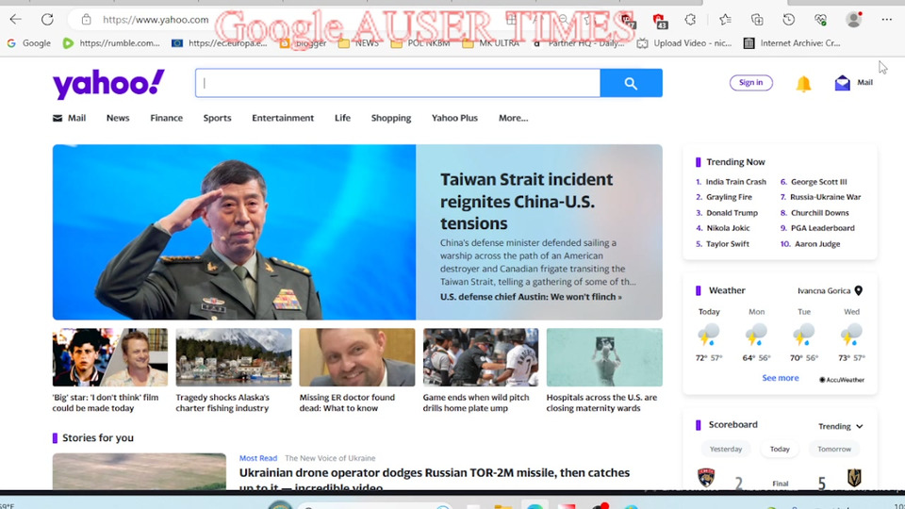The image size is (905, 509).
Task: Open the Settings and more ellipsis menu
Action: (886, 20)
